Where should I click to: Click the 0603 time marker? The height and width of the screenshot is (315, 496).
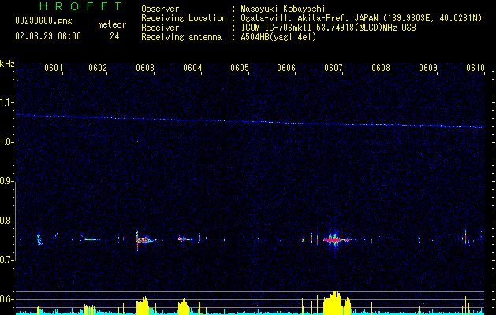(145, 68)
